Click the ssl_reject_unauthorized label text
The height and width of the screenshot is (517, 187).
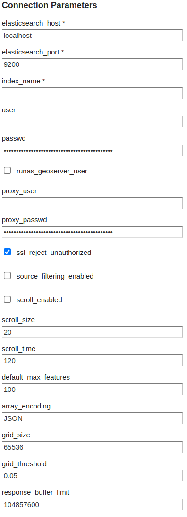pyautogui.click(x=54, y=253)
